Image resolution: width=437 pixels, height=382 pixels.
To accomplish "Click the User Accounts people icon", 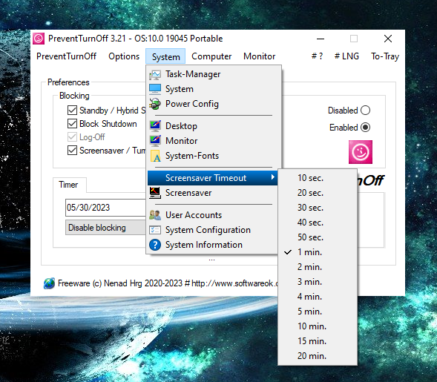I will (155, 215).
